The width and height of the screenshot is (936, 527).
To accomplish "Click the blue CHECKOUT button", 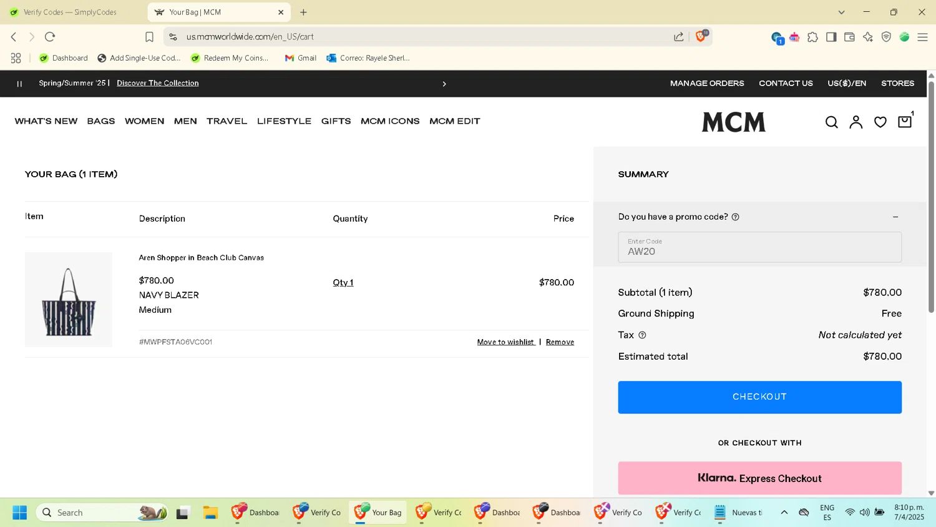I will click(x=759, y=397).
